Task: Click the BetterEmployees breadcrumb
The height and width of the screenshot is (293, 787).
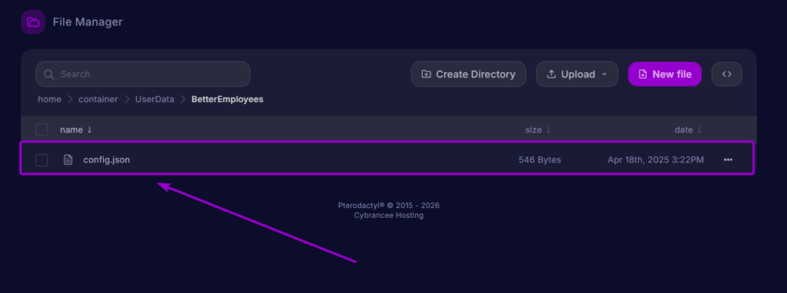Action: click(x=227, y=99)
